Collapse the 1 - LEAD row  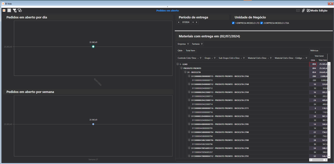point(178,64)
